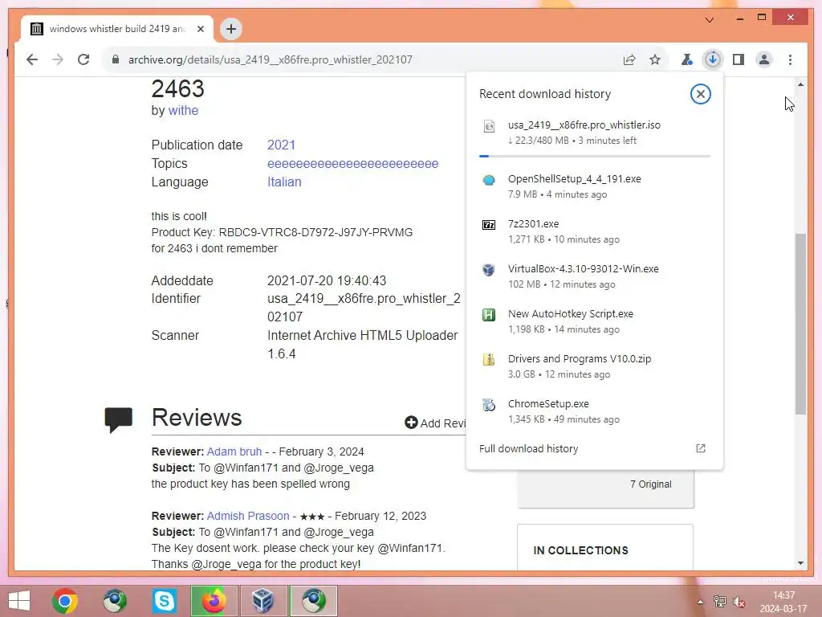Screen dimensions: 822x617
Task: Click Full download history text
Action: 528,448
